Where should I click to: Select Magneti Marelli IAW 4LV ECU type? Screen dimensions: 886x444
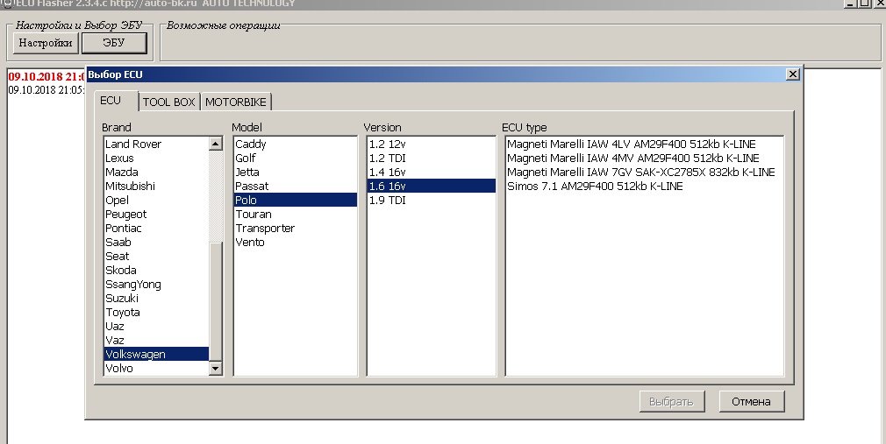645,144
